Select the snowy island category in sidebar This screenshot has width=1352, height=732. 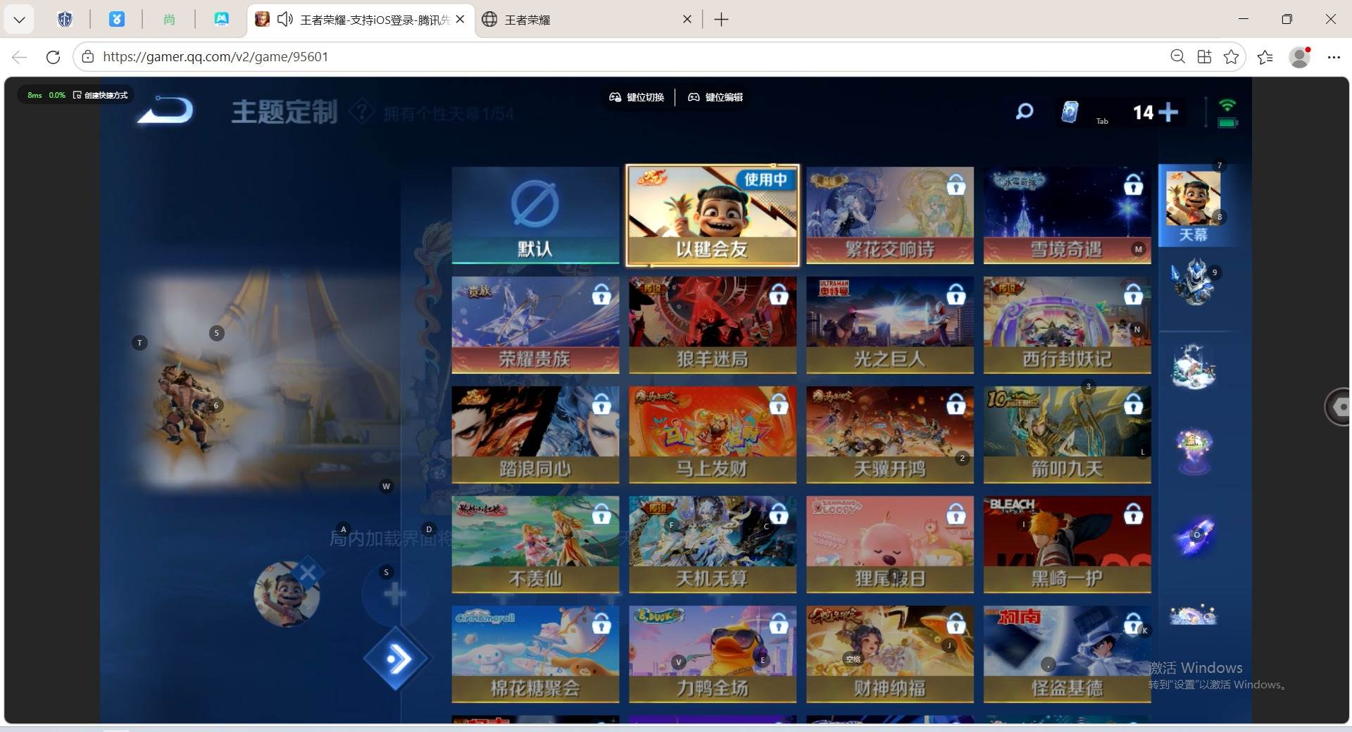(1194, 366)
